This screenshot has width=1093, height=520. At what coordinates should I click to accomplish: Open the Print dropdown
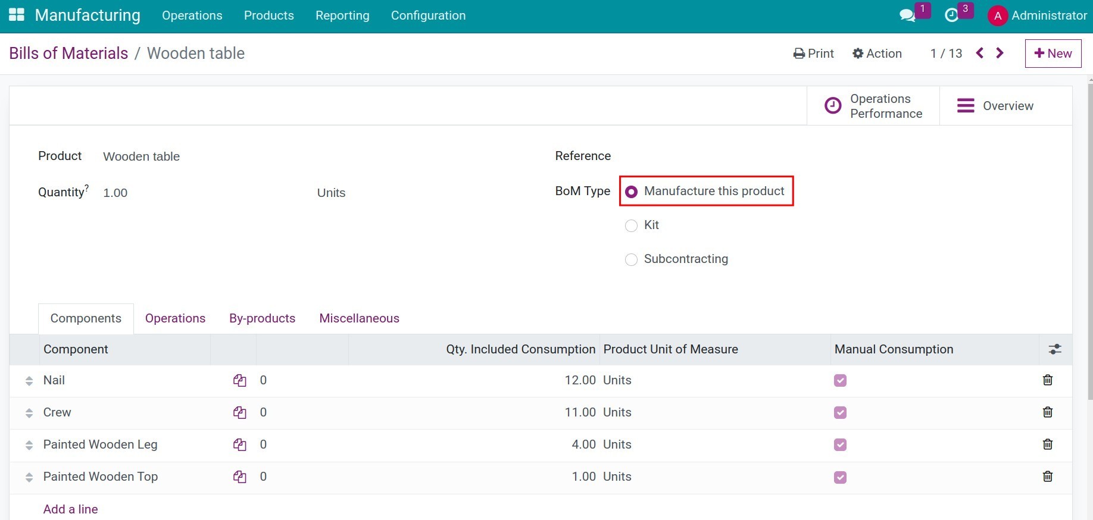813,54
